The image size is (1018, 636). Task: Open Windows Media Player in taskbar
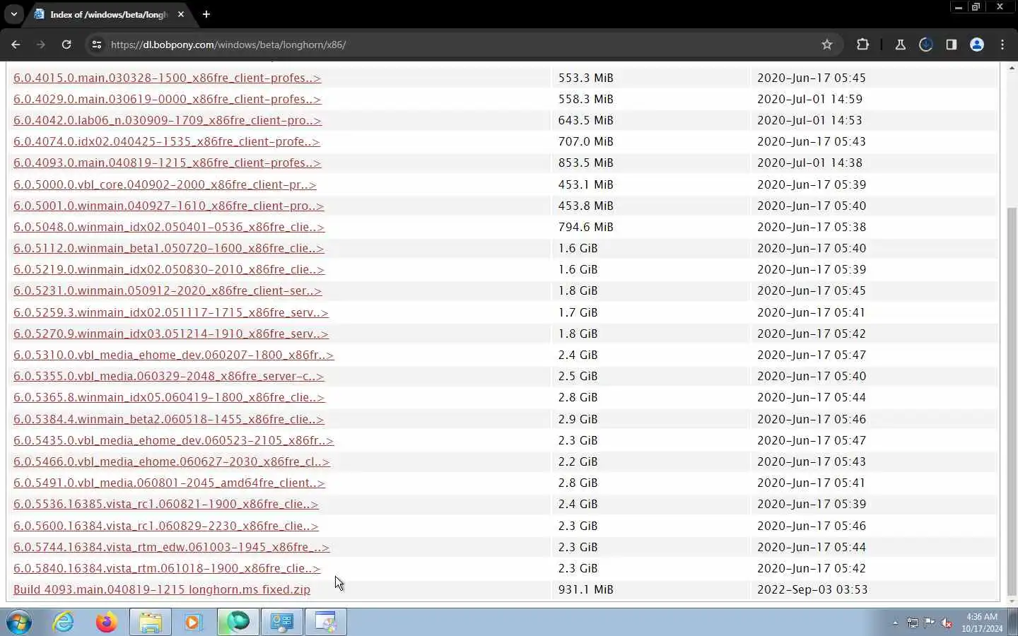(x=193, y=623)
